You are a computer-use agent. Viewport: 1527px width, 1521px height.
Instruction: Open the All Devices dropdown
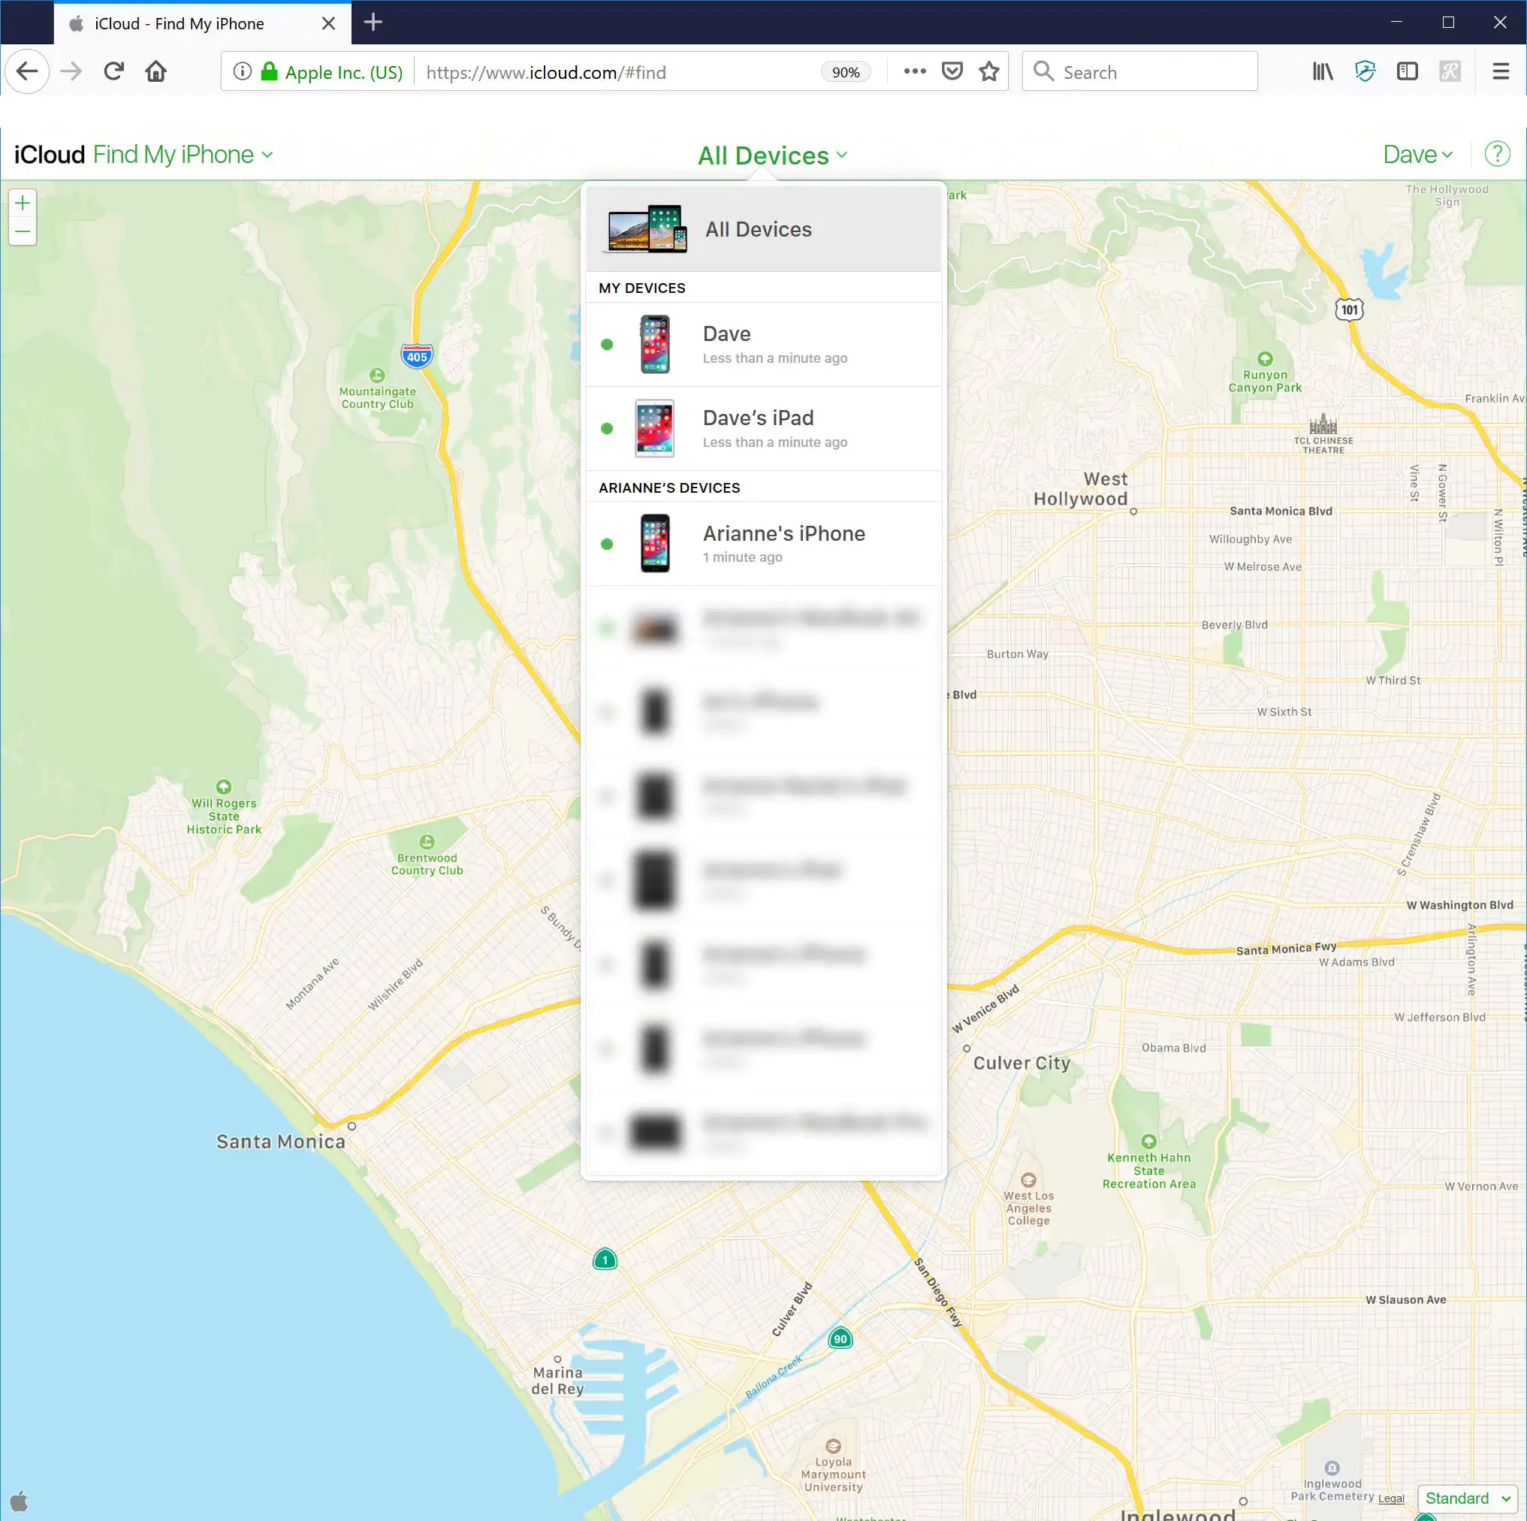coord(771,155)
